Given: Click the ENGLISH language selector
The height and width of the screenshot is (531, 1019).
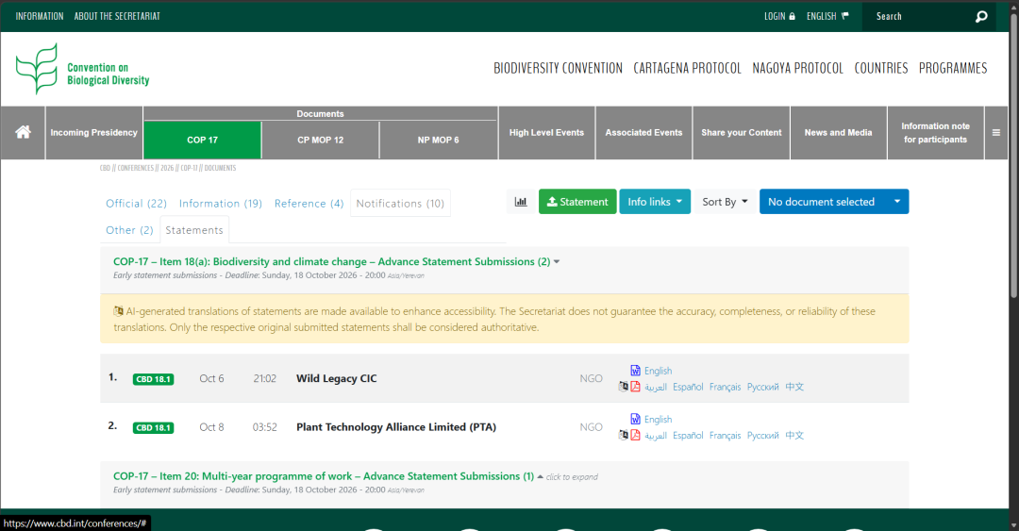Looking at the screenshot, I should pyautogui.click(x=827, y=16).
